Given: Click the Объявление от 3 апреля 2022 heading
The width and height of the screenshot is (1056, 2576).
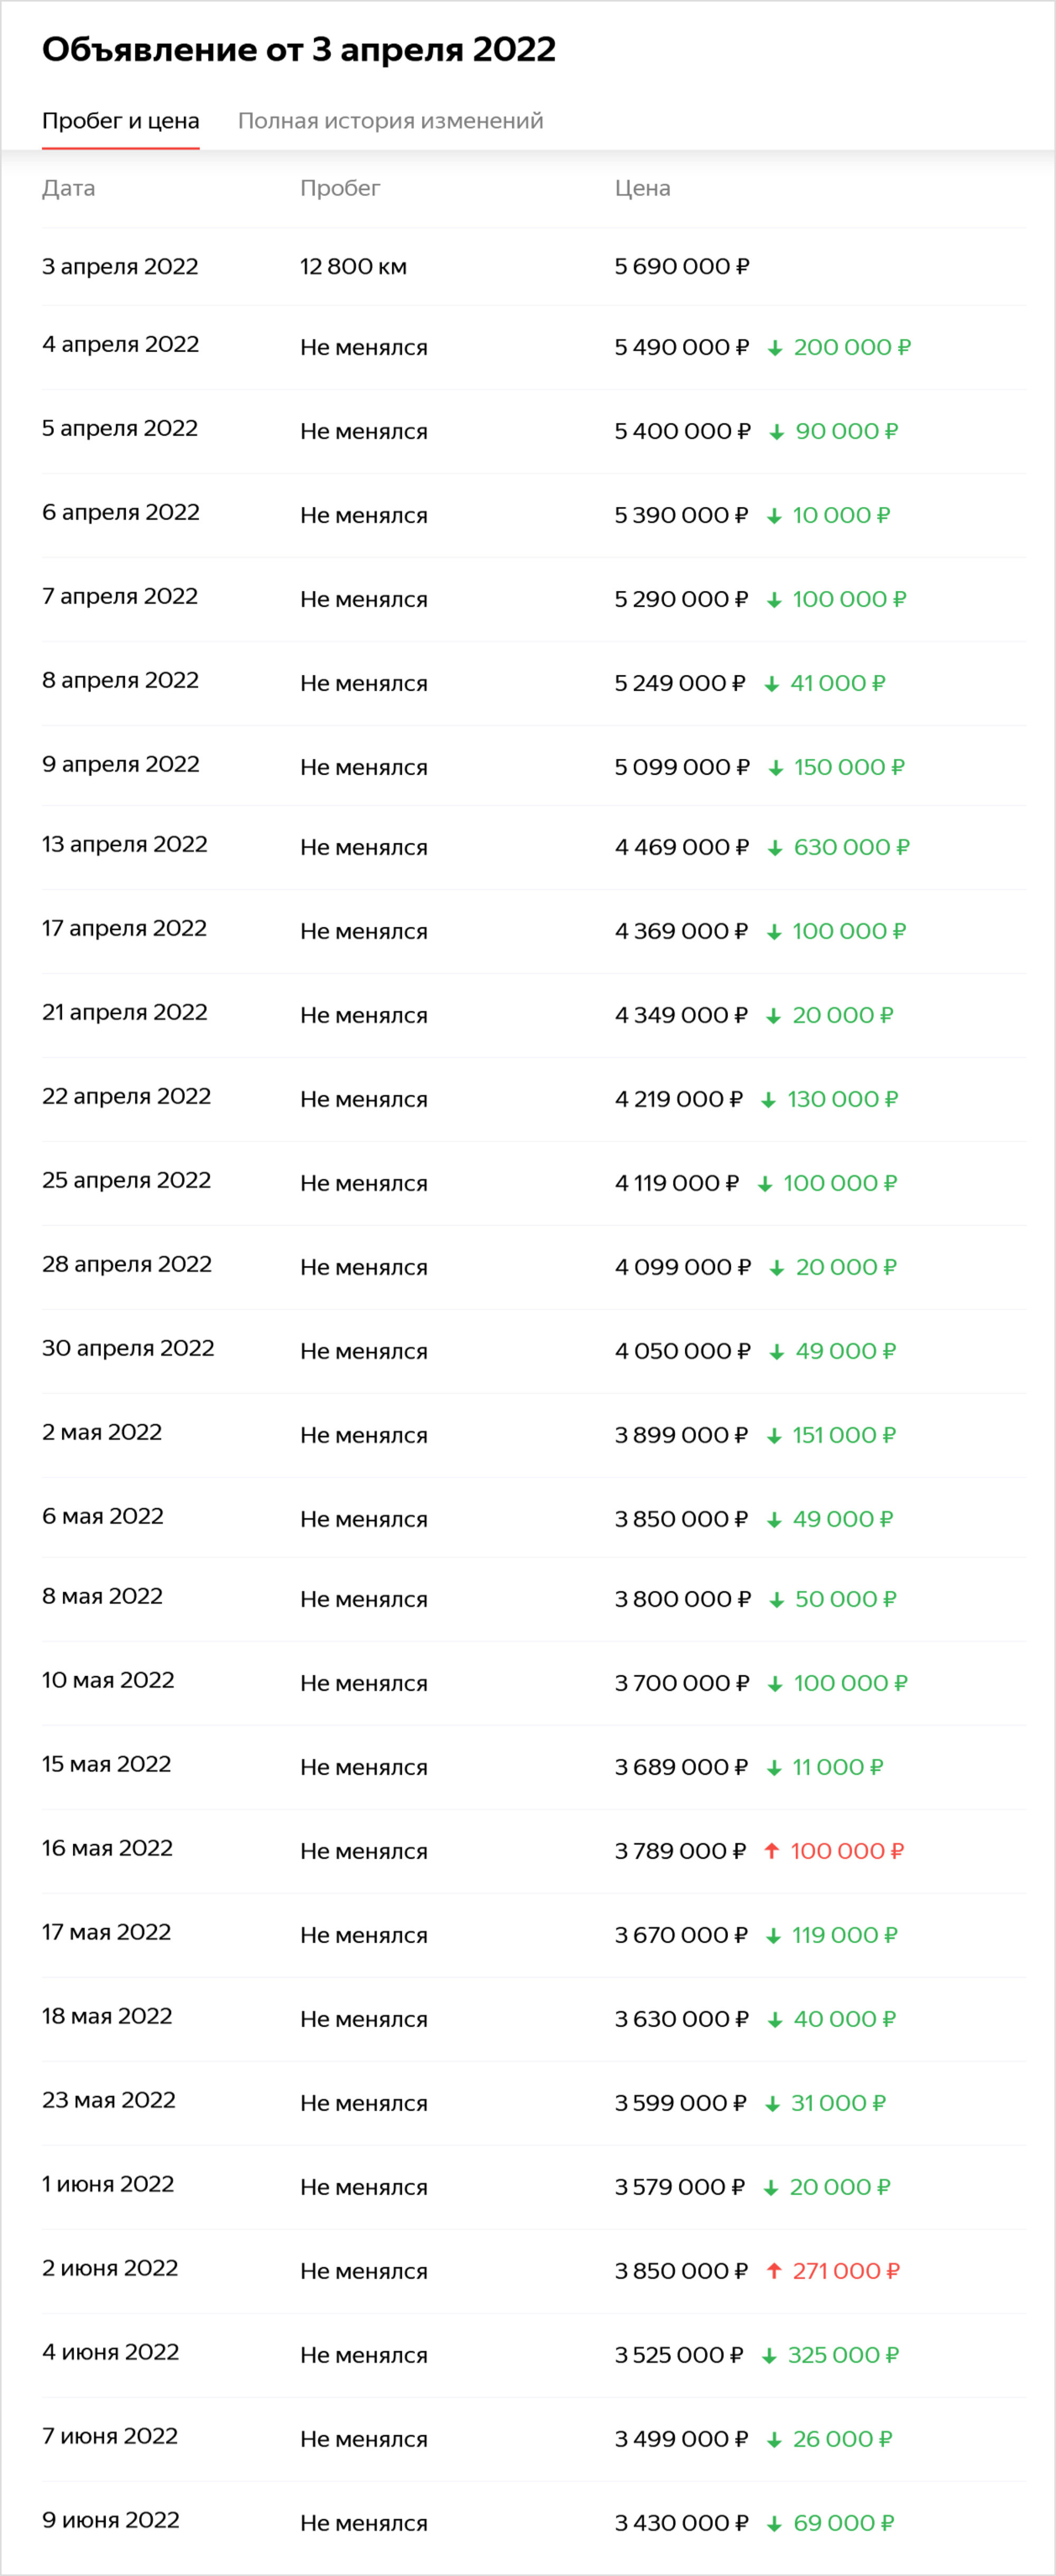Looking at the screenshot, I should (x=299, y=49).
